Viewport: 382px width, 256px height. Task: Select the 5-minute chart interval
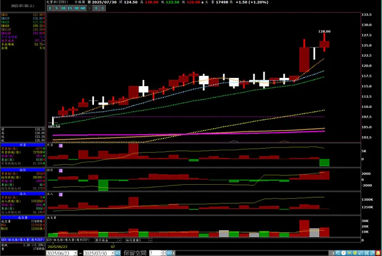point(56,8)
